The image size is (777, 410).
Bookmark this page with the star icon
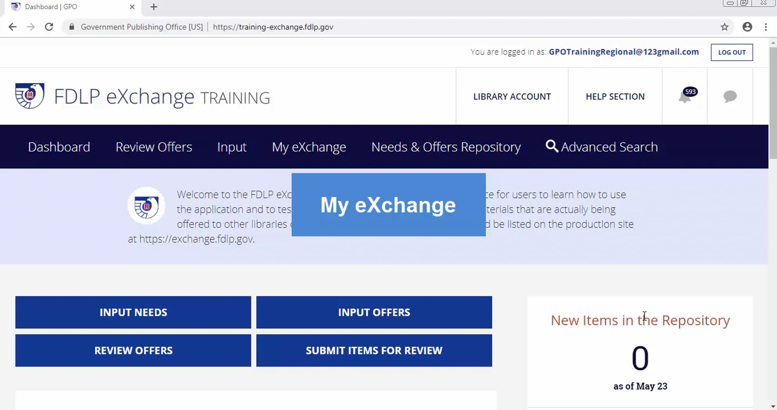coord(725,27)
